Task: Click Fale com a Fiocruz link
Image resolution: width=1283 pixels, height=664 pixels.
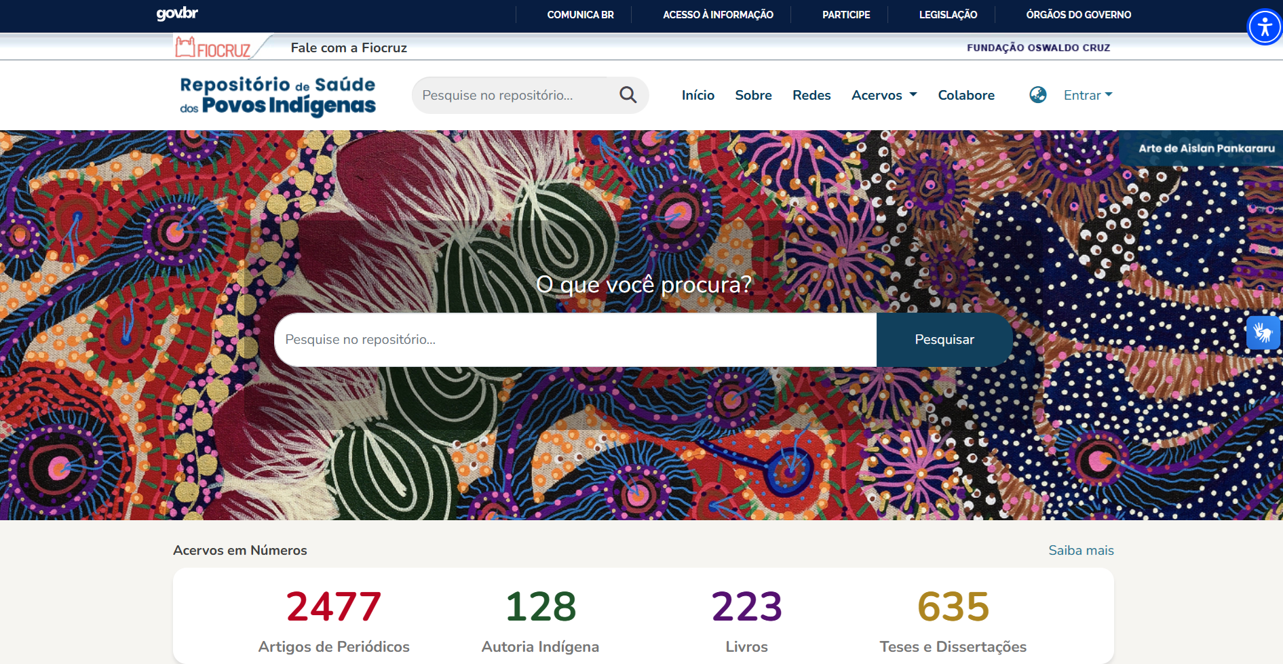Action: pyautogui.click(x=349, y=47)
